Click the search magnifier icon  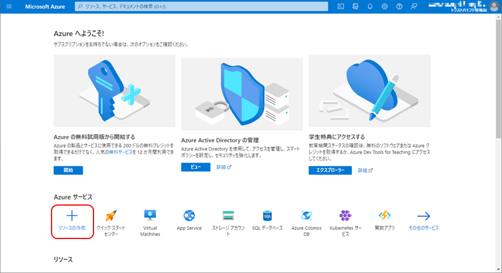[x=80, y=6]
